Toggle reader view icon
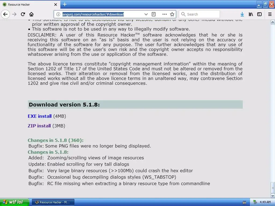275x206 pixels. 153,14
